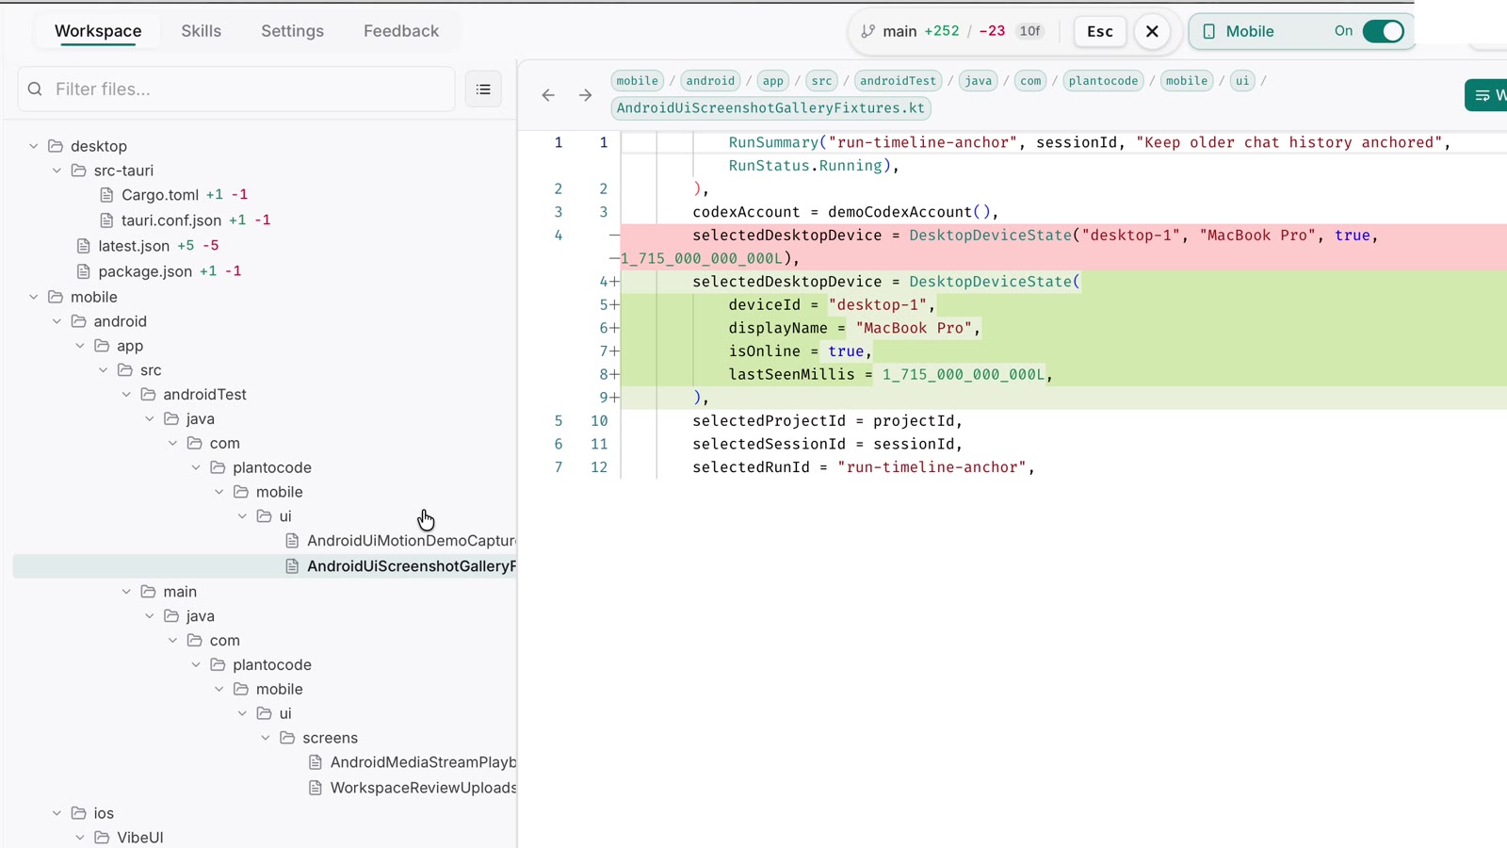Click the 'ui' breadcrumb chip
This screenshot has height=848, width=1507.
click(x=1242, y=81)
